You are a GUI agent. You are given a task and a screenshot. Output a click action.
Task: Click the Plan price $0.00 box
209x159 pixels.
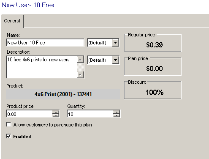point(153,66)
